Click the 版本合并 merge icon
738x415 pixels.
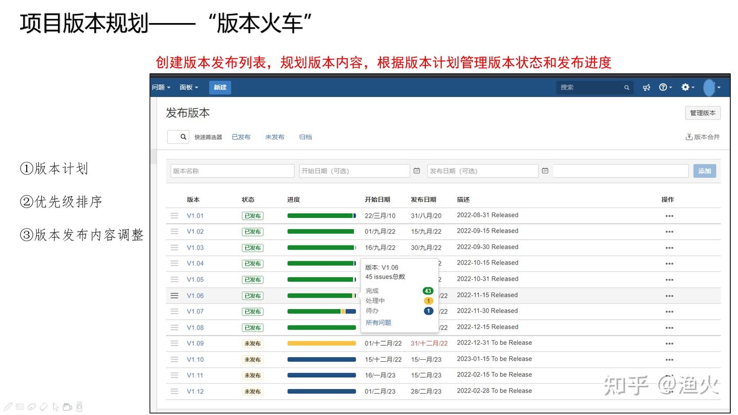(x=689, y=137)
